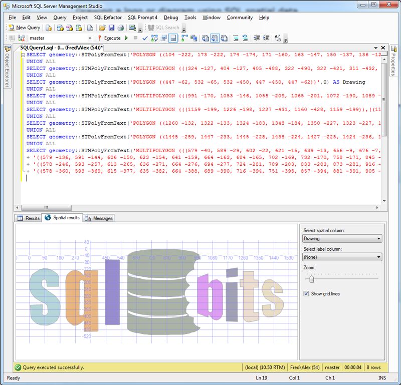Save the query with the floppy icon
Image resolution: width=401 pixels, height=385 pixels.
pyautogui.click(x=111, y=28)
